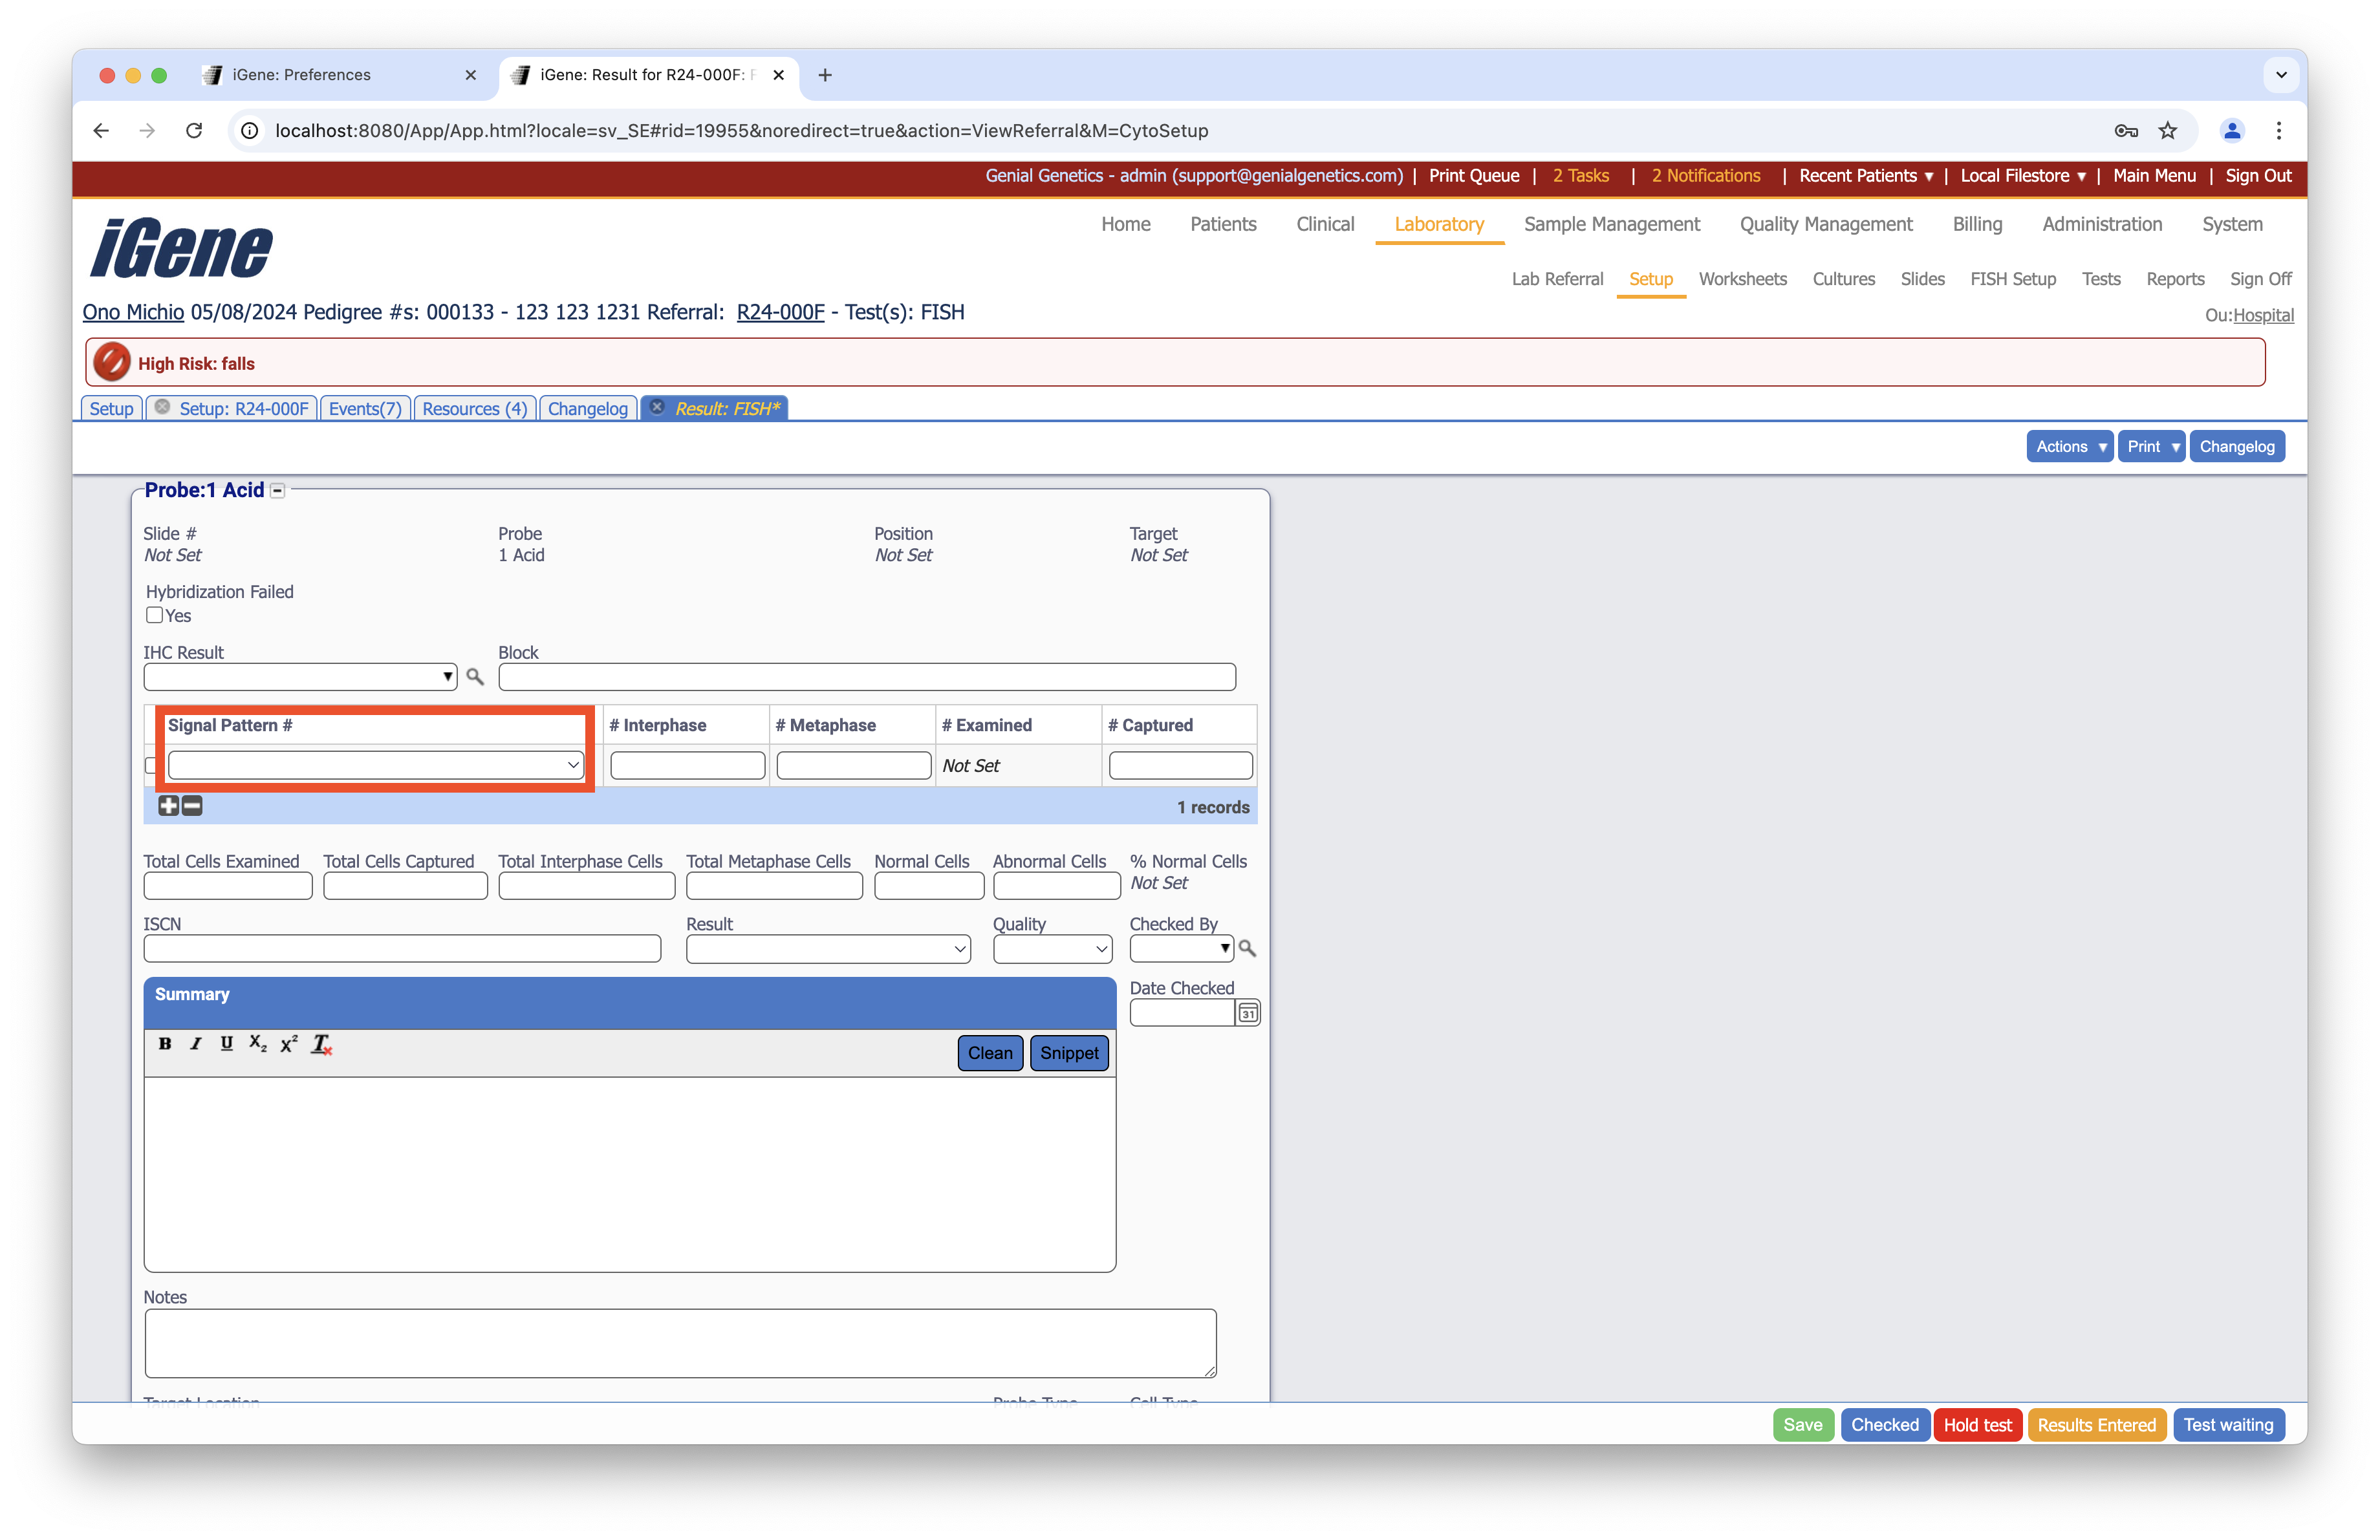Image resolution: width=2380 pixels, height=1540 pixels.
Task: Collapse the Probe:1 Acid section
Action: pos(278,491)
